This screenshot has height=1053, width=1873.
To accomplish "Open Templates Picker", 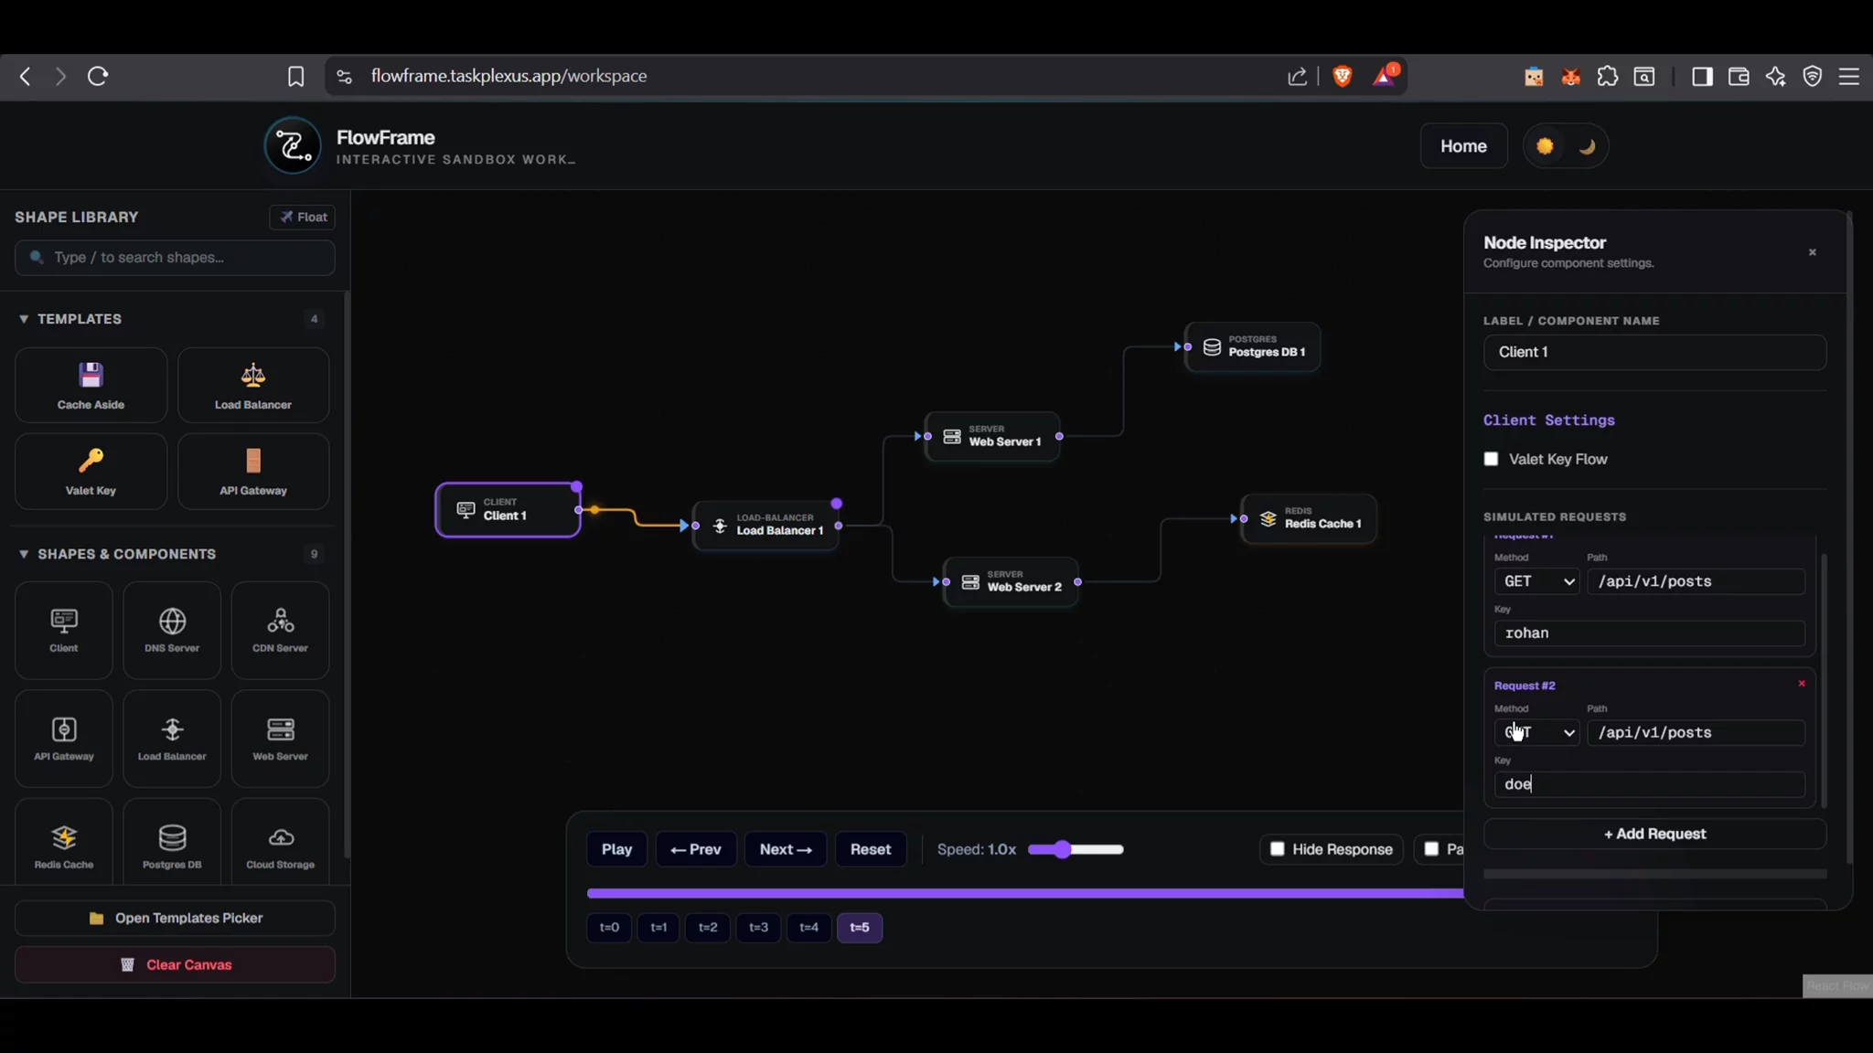I will tap(175, 918).
